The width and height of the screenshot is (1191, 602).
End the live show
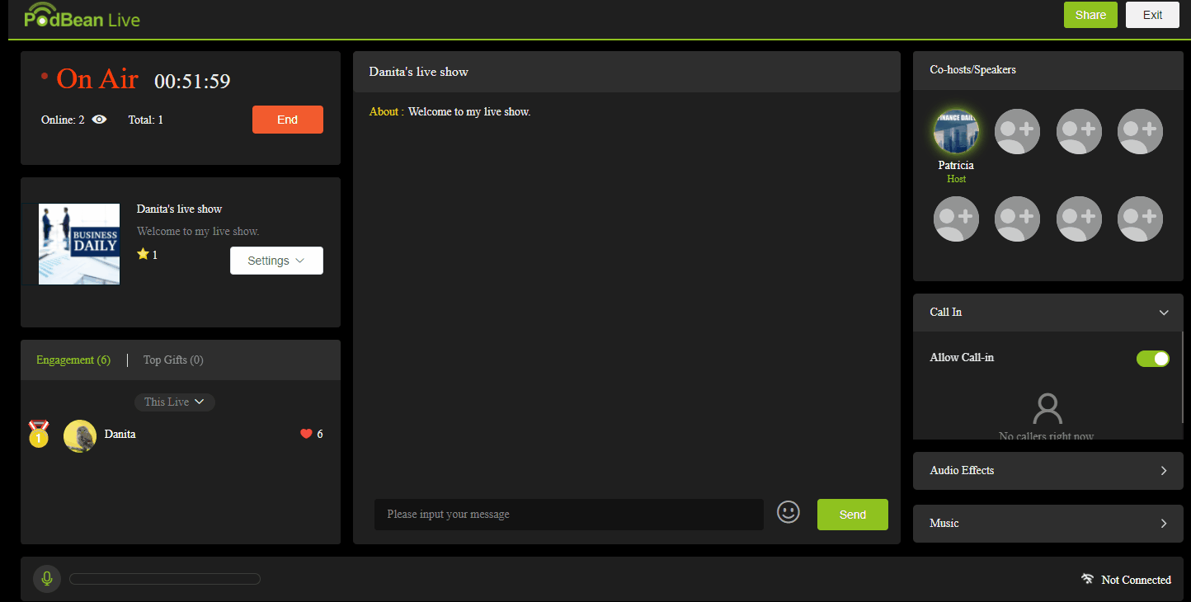pyautogui.click(x=287, y=119)
